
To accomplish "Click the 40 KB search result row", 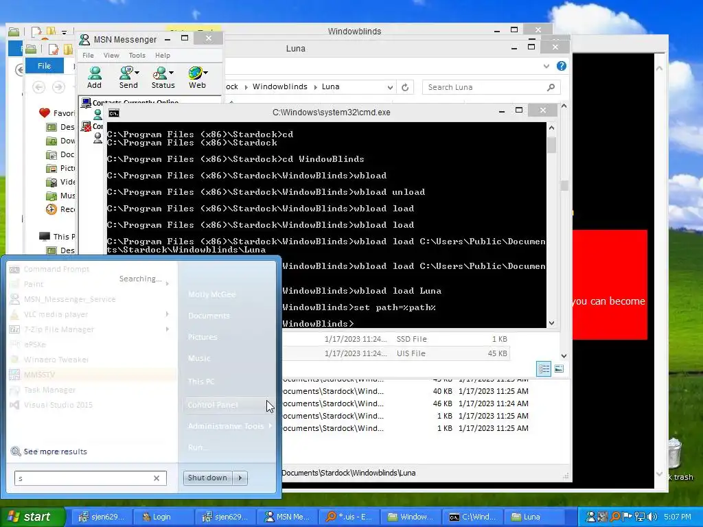I will 405,391.
